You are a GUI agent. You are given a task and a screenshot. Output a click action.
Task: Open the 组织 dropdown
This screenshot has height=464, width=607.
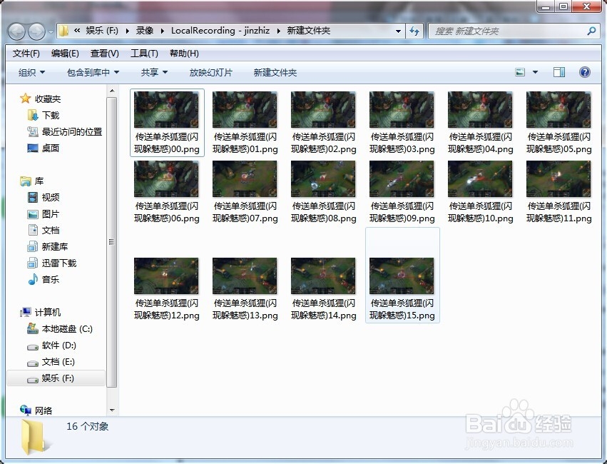pyautogui.click(x=32, y=72)
